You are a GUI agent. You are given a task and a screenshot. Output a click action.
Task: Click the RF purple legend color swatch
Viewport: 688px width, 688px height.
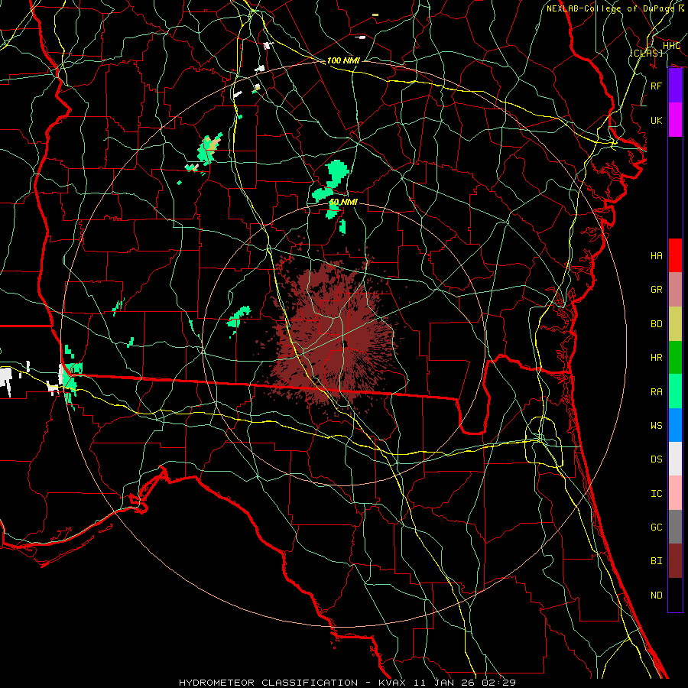click(x=675, y=86)
